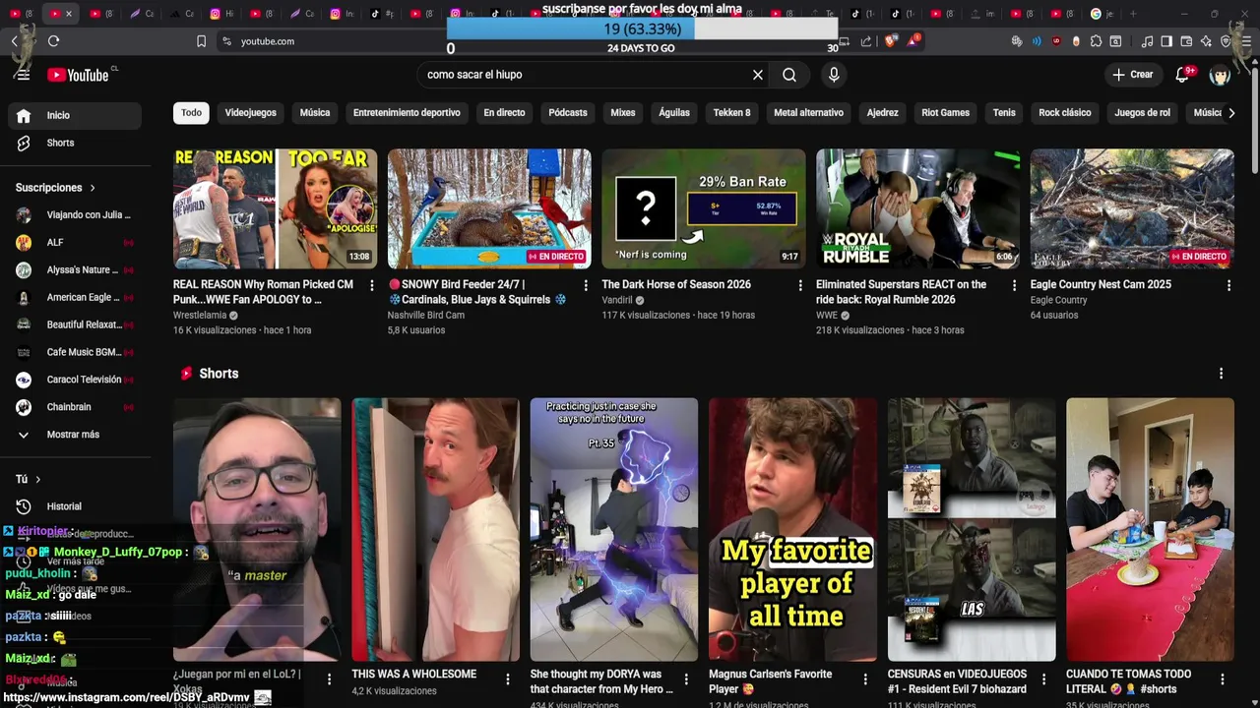Image resolution: width=1260 pixels, height=708 pixels.
Task: Select the Ajedrez filter chip
Action: (882, 113)
